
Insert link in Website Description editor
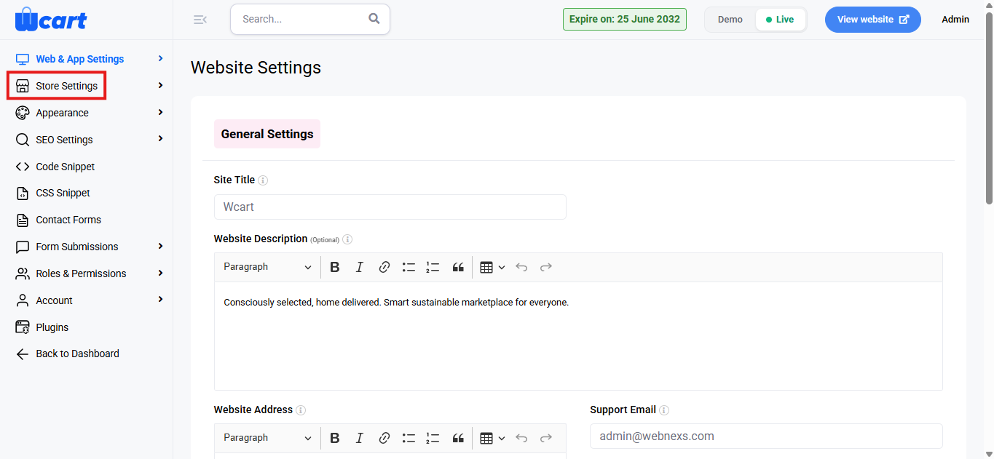pos(384,267)
